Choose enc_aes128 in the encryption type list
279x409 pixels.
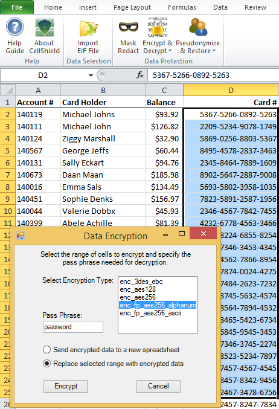click(x=138, y=289)
